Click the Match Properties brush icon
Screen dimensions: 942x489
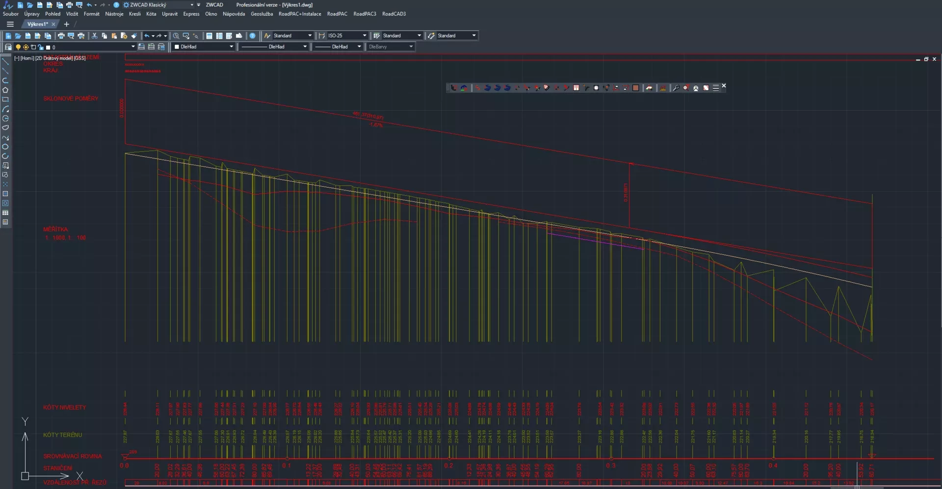(134, 36)
